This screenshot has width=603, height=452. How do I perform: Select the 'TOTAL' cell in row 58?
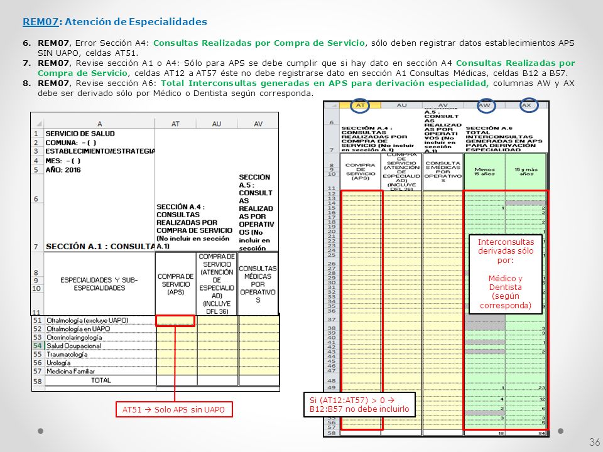(x=100, y=380)
